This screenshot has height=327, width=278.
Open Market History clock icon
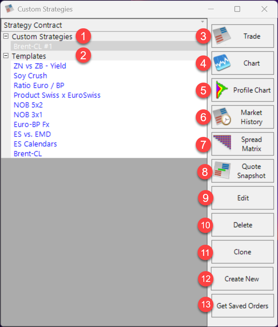(222, 117)
